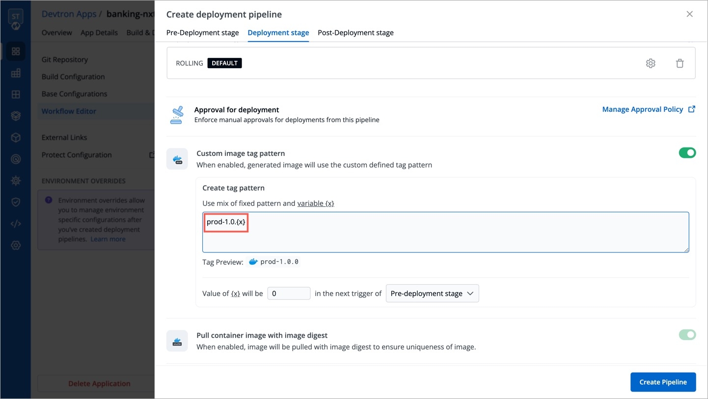708x399 pixels.
Task: Close the Create deployment pipeline dialog
Action: click(689, 14)
